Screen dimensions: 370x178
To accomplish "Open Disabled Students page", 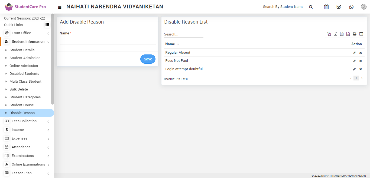I will coord(24,73).
